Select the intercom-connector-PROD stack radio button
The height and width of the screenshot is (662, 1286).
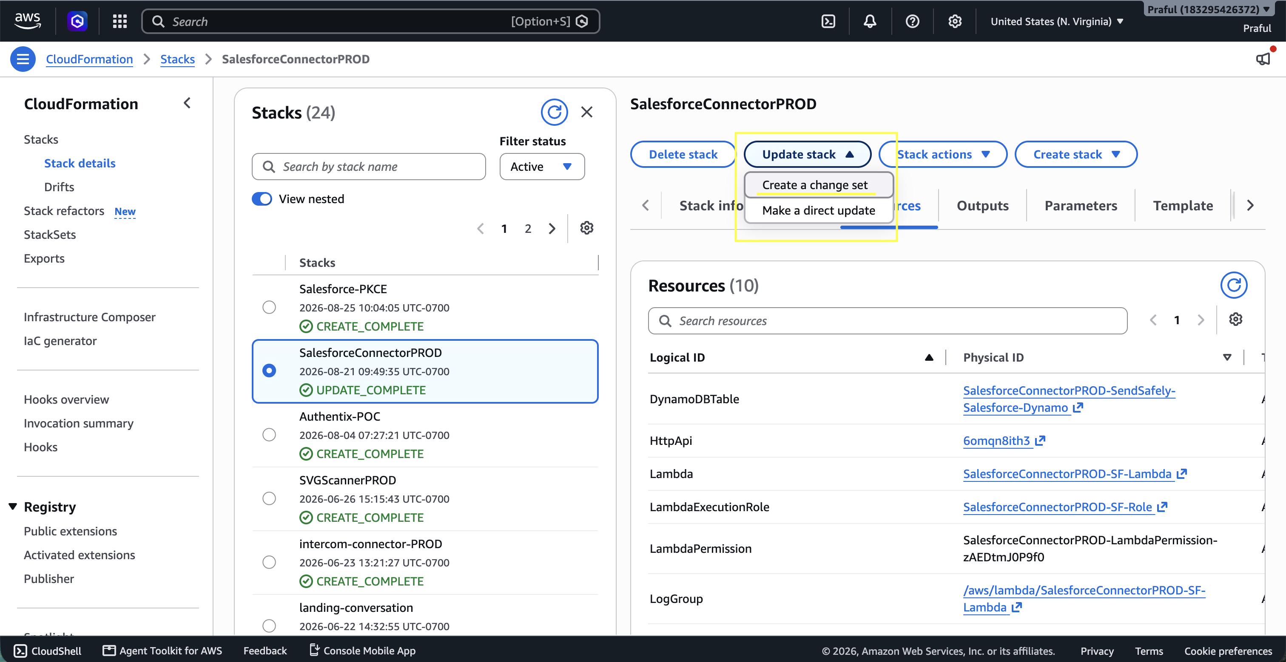[x=269, y=562]
